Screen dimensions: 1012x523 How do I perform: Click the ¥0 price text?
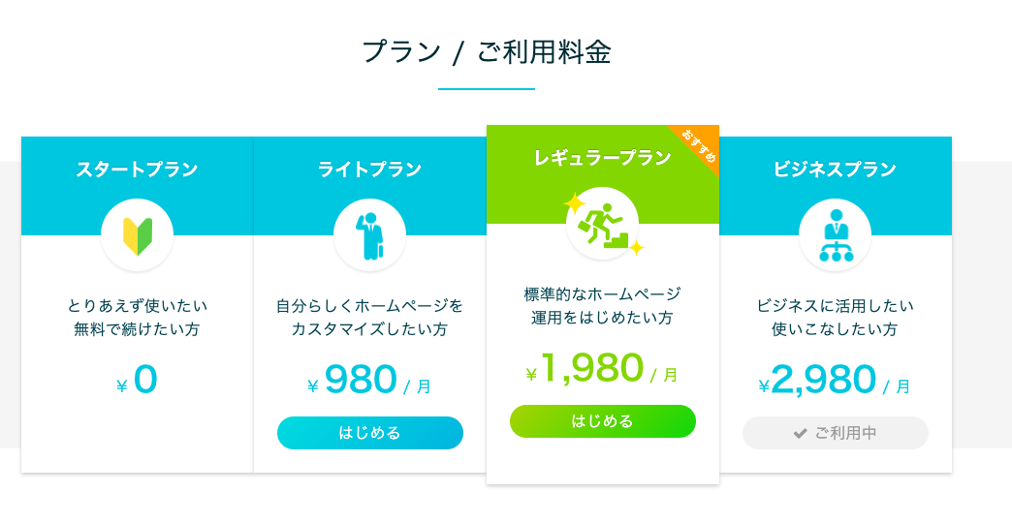137,380
